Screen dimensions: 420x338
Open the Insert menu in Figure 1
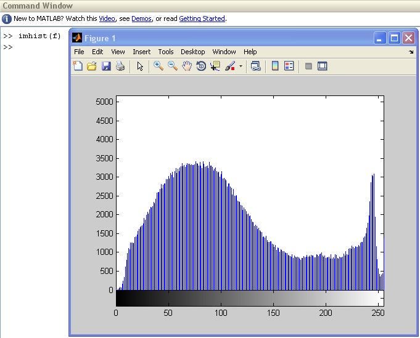pos(141,52)
